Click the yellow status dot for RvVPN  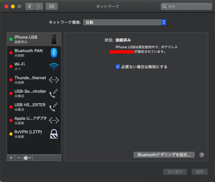[11, 134]
